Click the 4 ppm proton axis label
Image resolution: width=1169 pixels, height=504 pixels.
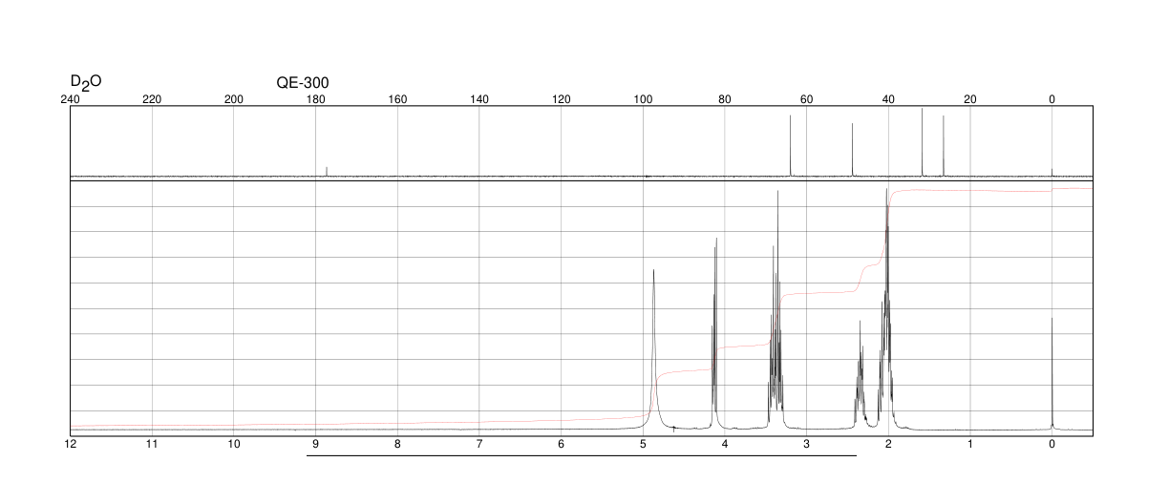[x=725, y=445]
